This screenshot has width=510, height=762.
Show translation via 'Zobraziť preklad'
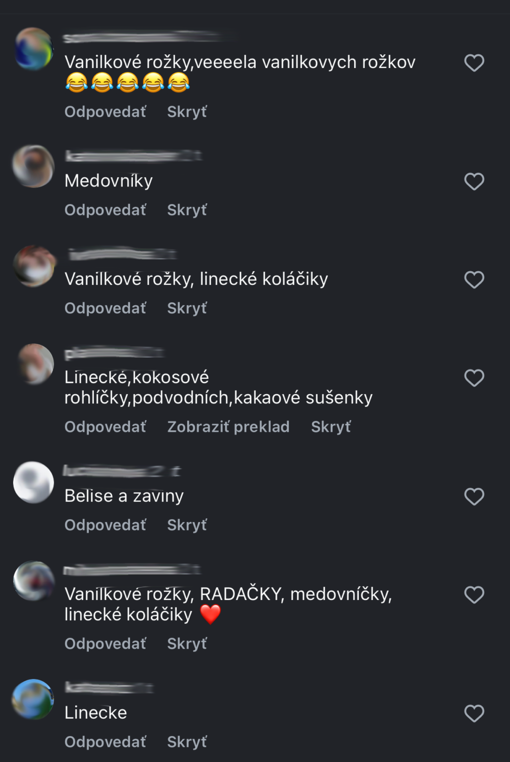coord(228,427)
